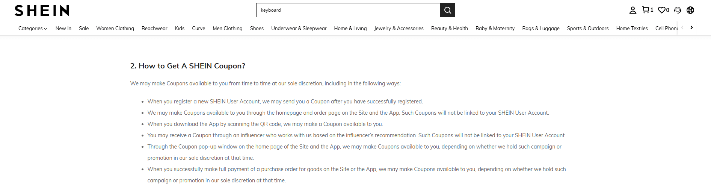
Task: Select the Sale menu item
Action: tap(84, 28)
